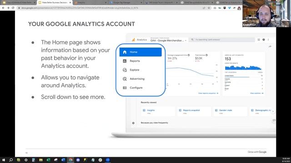
Task: Click the $53K total revenue value
Action: (x=199, y=58)
